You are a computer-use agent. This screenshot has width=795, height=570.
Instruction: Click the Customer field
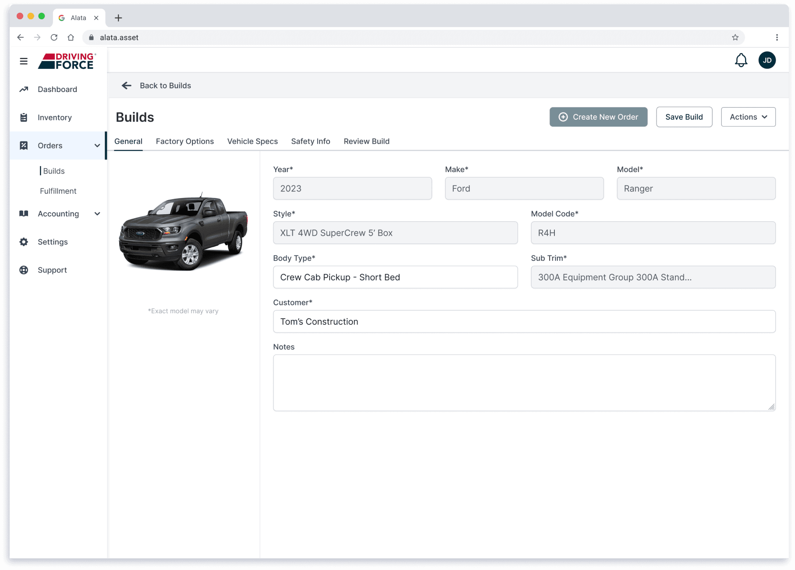click(x=524, y=321)
